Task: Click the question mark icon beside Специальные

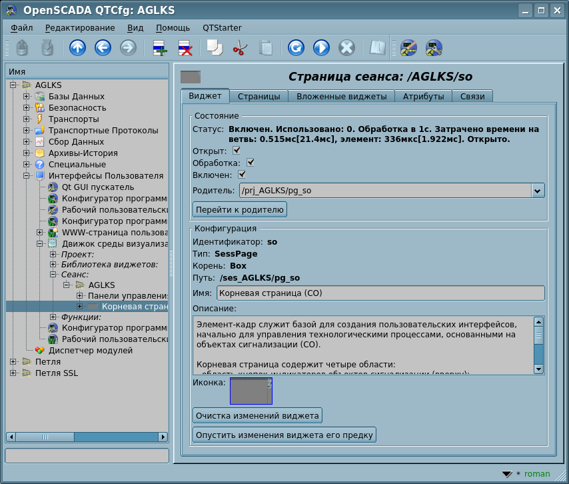Action: [39, 165]
